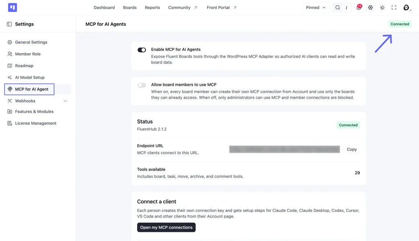This screenshot has height=241, width=419.
Task: Go to Dashboard in top navigation
Action: (104, 7)
